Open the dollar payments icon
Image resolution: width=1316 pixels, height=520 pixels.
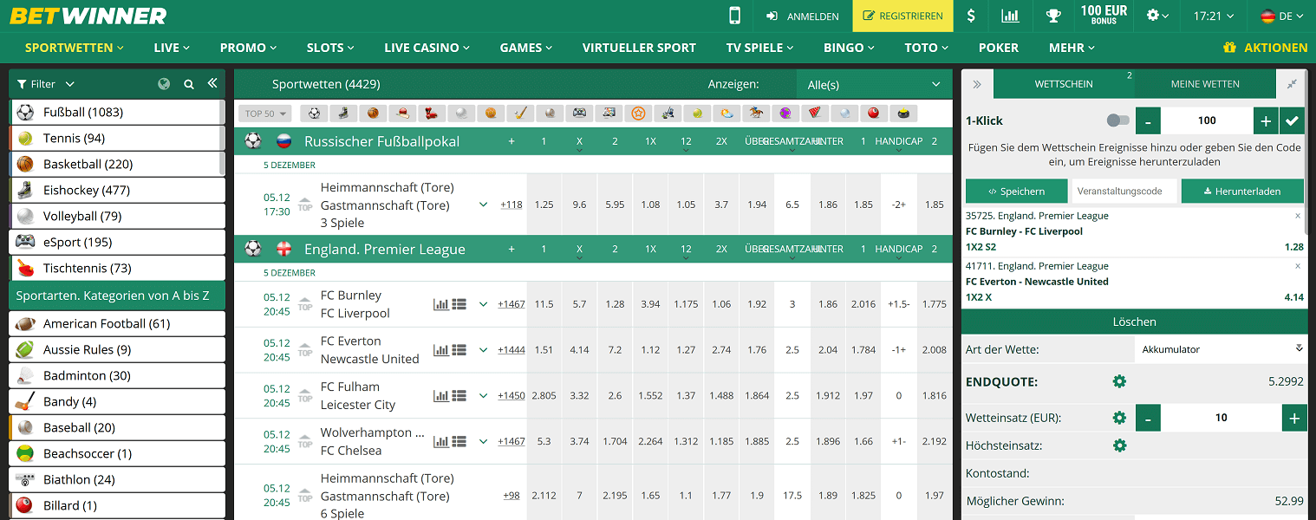971,16
